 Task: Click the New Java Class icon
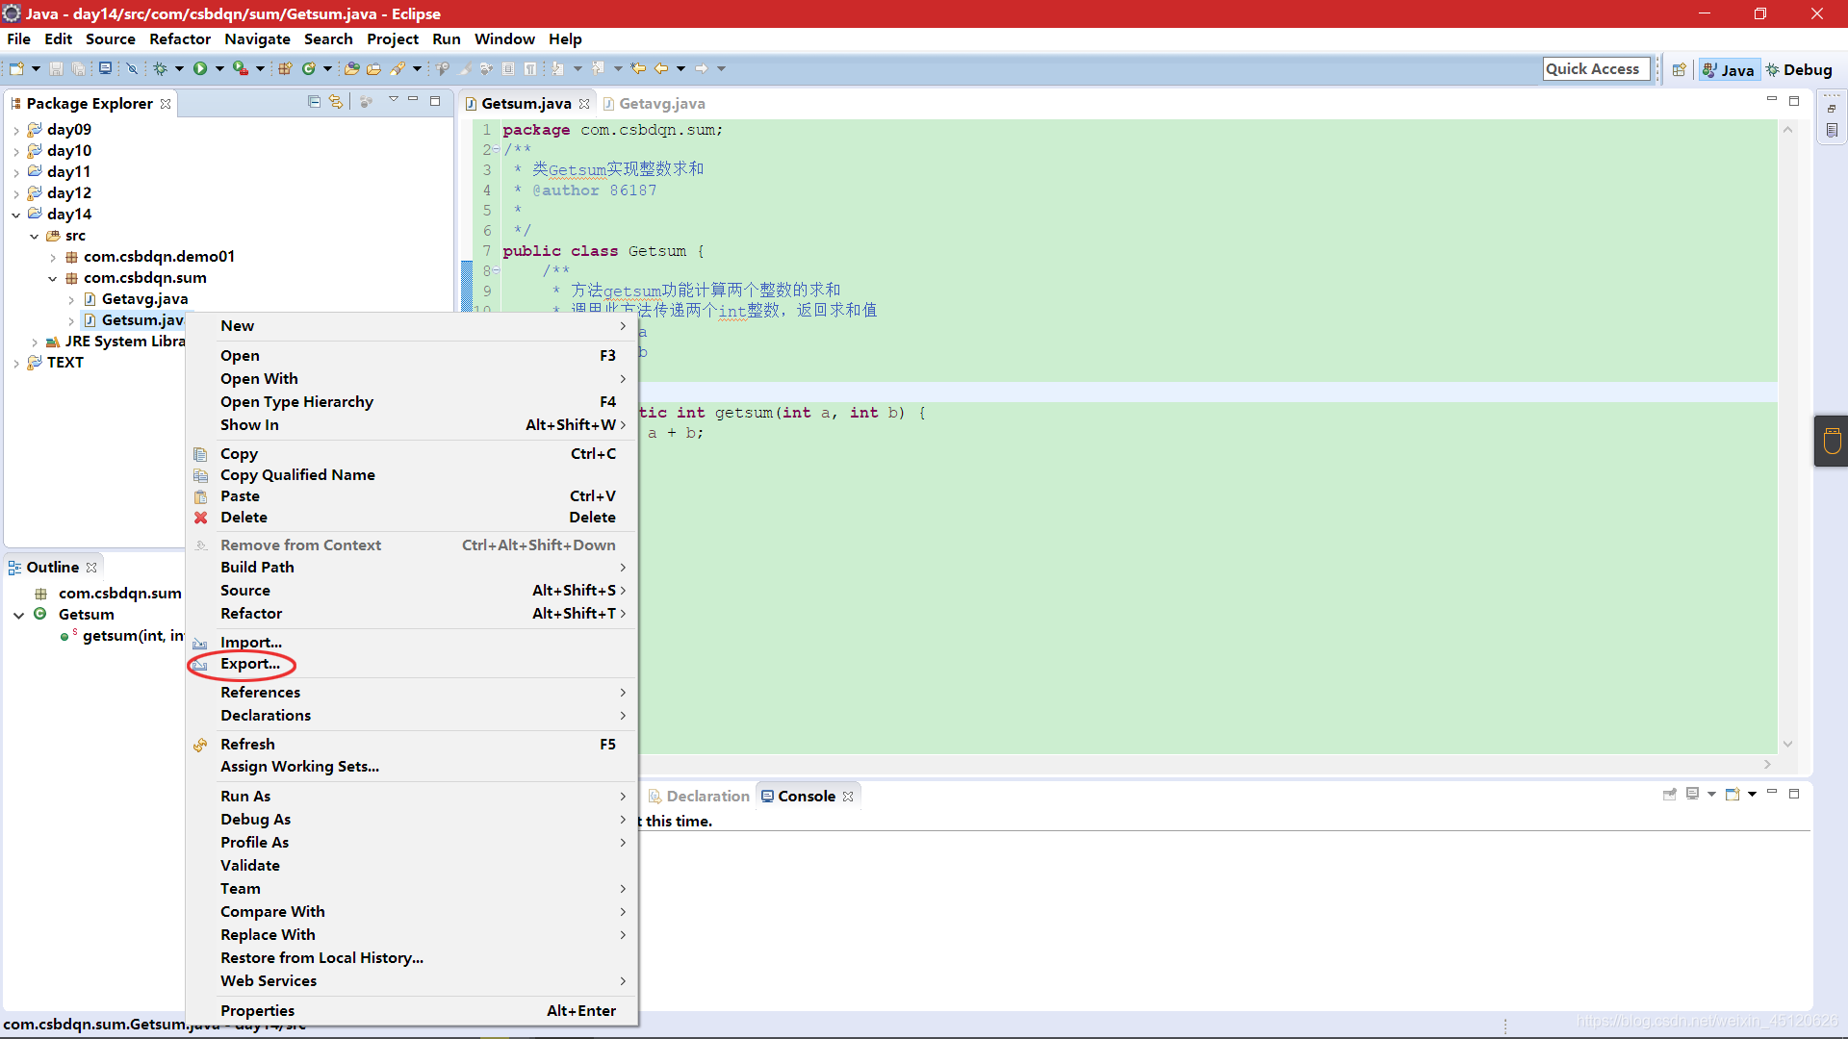(309, 68)
